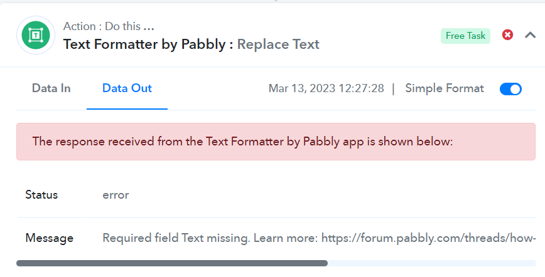Click the pink response alert banner

point(276,142)
